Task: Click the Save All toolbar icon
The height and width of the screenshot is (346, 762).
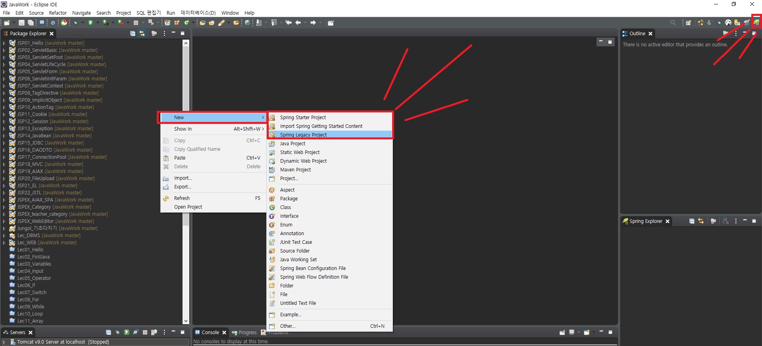Action: (x=31, y=23)
